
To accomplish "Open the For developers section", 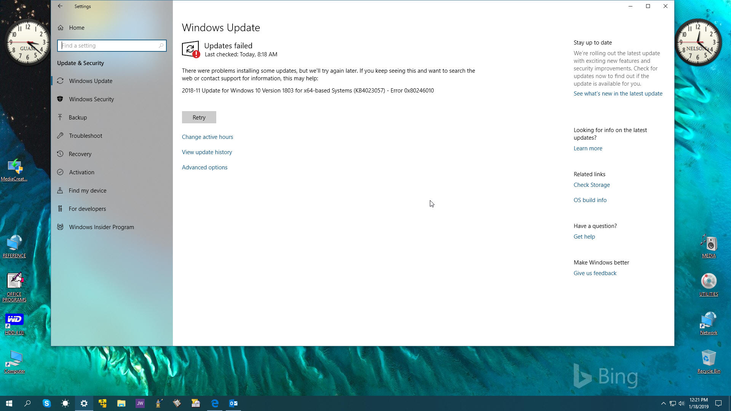I will [x=112, y=209].
